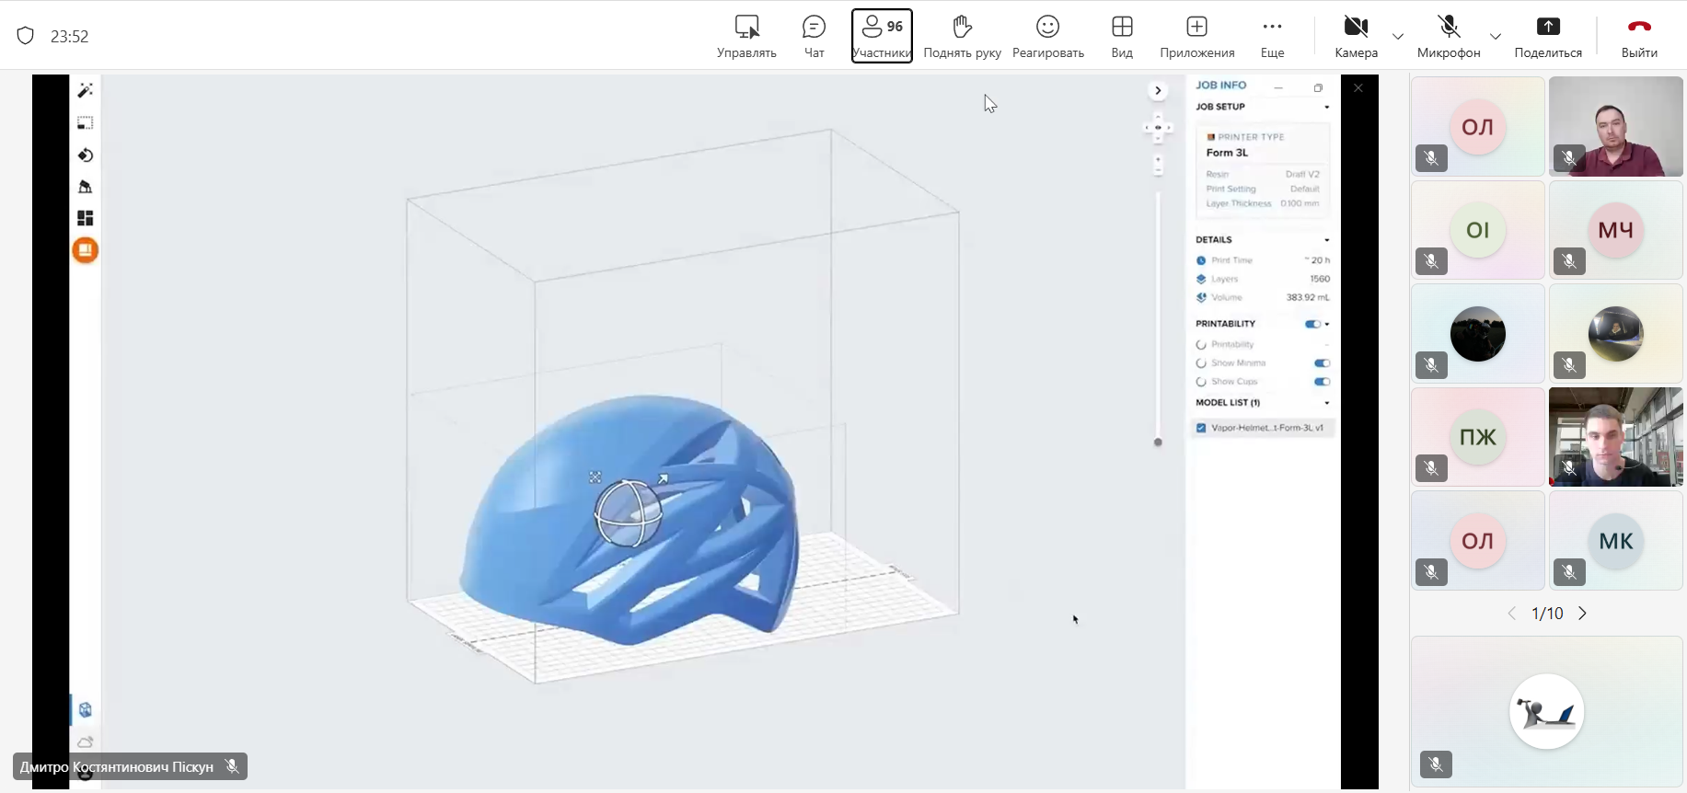Collapse the Job Setup section
Screen dimensions: 1687x793
pyautogui.click(x=1326, y=108)
